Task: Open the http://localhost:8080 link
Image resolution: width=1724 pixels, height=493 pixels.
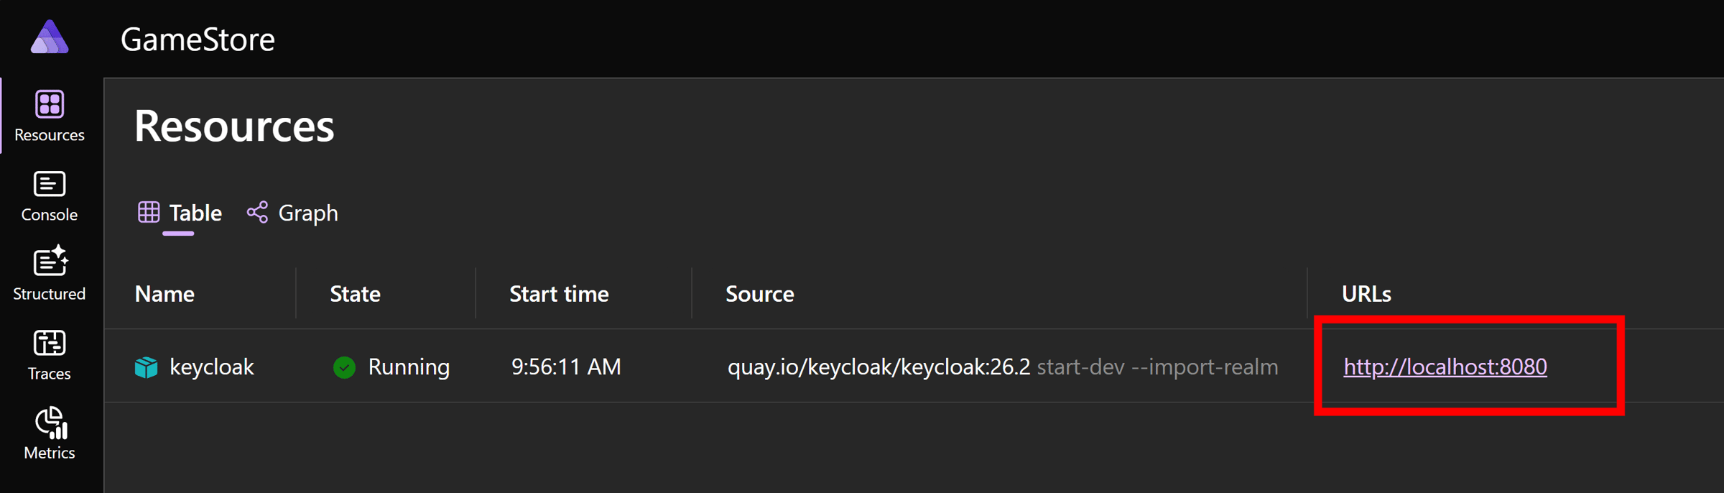Action: click(x=1445, y=367)
